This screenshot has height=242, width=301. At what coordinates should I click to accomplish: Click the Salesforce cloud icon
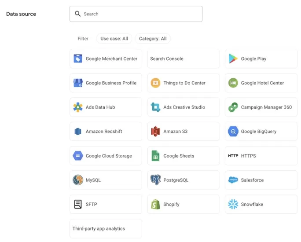click(233, 180)
